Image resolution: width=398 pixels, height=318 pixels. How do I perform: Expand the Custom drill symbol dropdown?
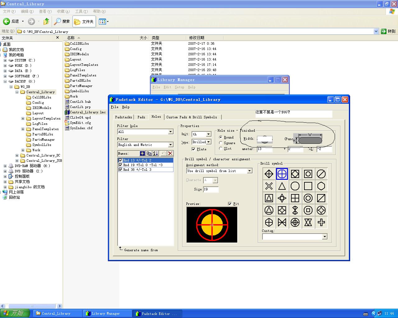click(x=325, y=237)
